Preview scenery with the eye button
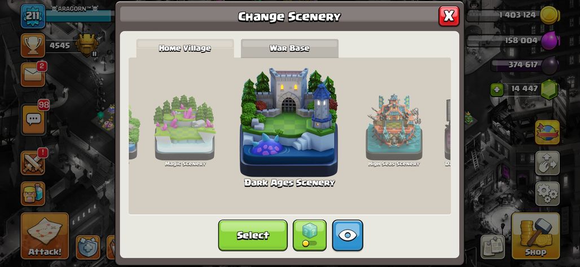This screenshot has width=580, height=267. (x=348, y=235)
